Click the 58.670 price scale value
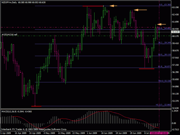 (x=175, y=51)
